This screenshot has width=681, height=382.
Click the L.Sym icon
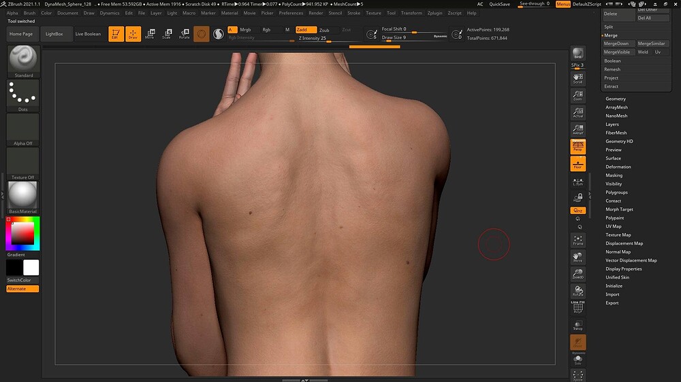click(x=577, y=182)
